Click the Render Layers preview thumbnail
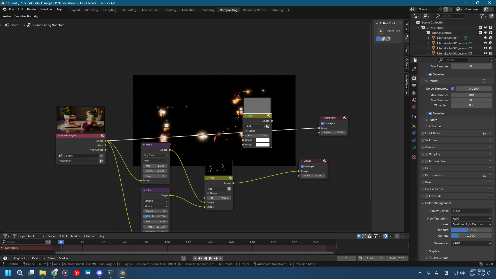Viewport: 496px width, 279px height. point(81,120)
